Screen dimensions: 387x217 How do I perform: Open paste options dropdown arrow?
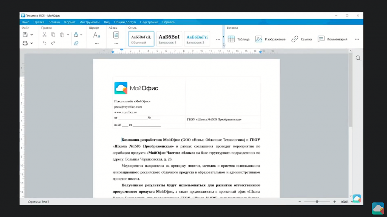pos(68,35)
